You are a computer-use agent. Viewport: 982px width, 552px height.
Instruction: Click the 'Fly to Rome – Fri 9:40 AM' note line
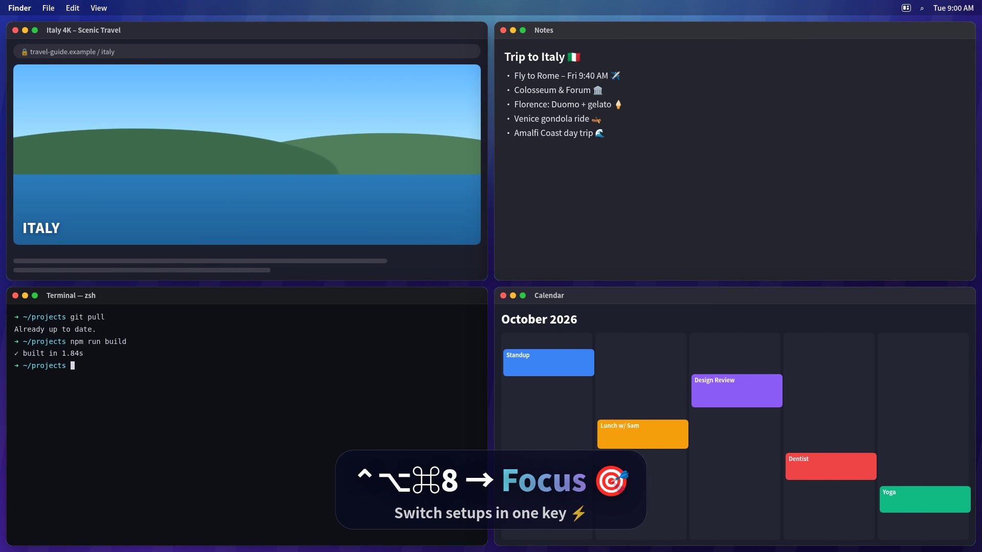pyautogui.click(x=567, y=76)
